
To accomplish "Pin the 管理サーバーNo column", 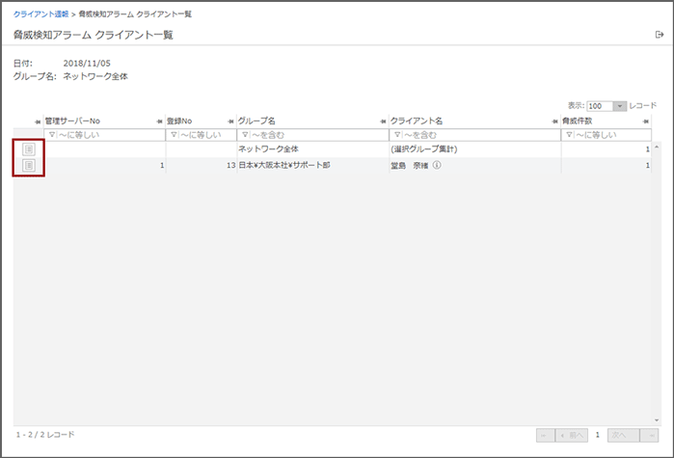I will [x=159, y=121].
